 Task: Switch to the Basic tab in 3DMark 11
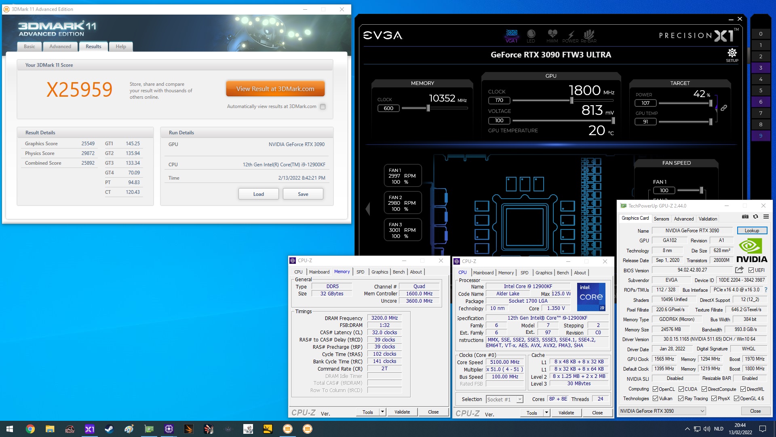pos(30,47)
